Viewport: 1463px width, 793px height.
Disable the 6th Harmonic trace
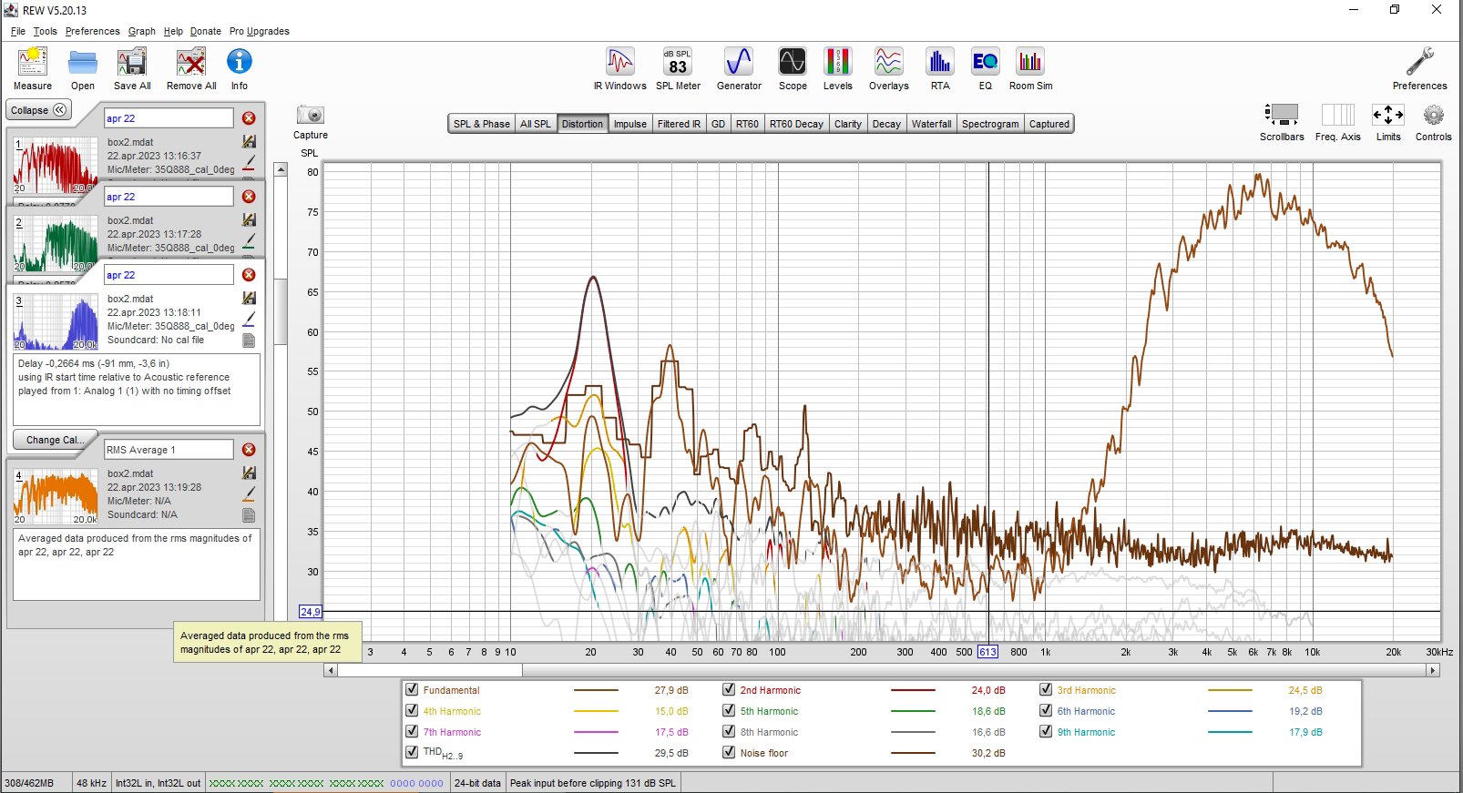point(1046,711)
